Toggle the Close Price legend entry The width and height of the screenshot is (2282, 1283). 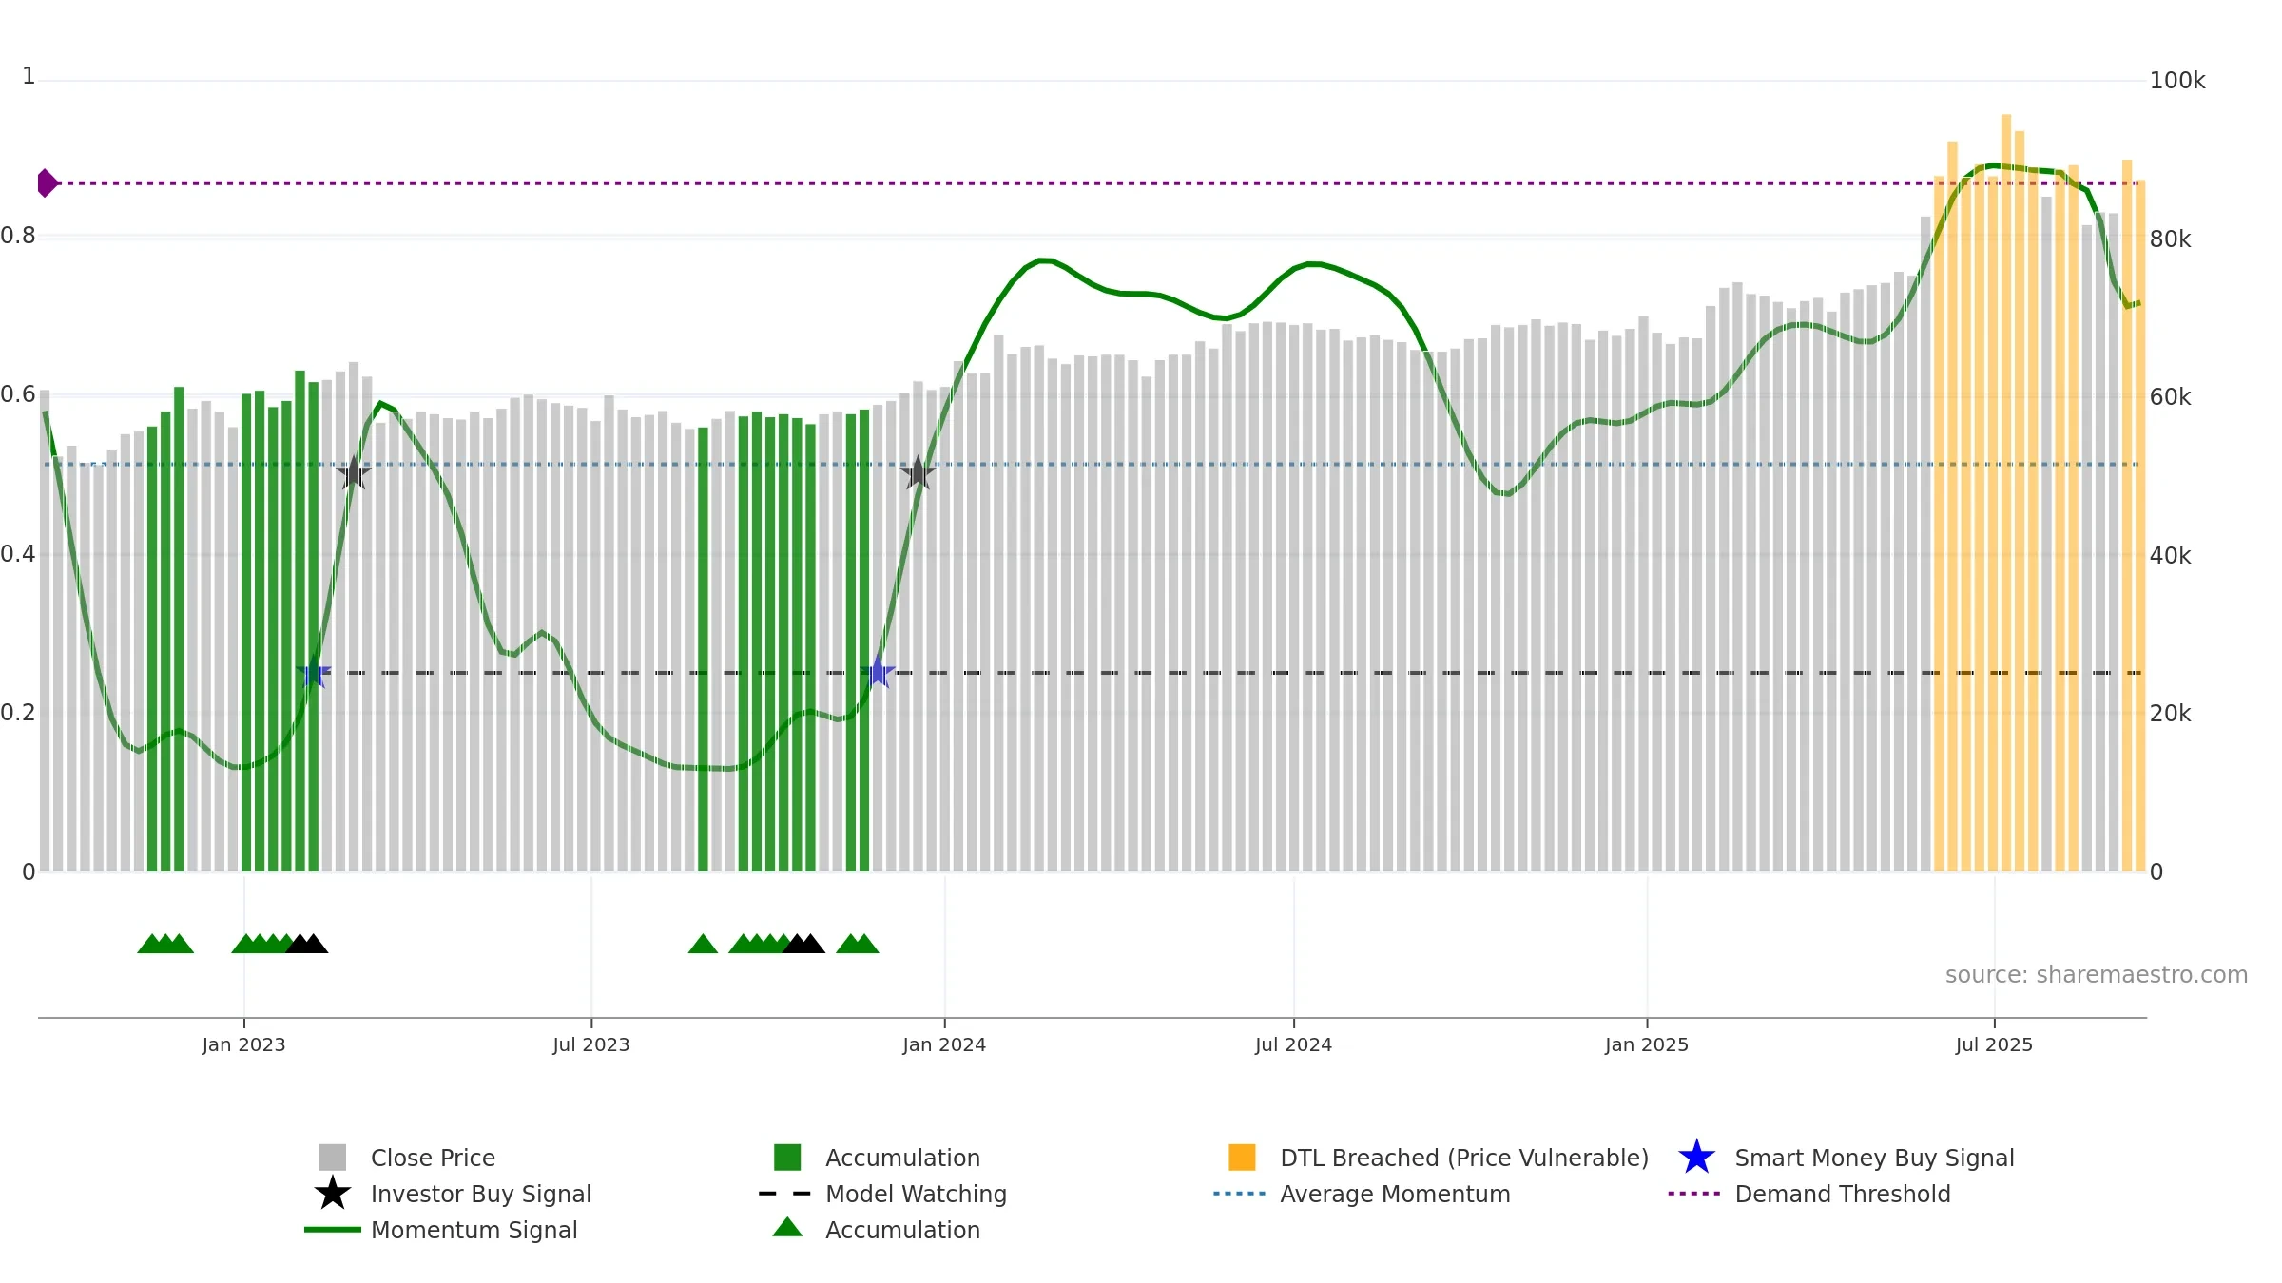407,1158
